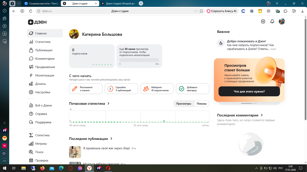Open the Наберите 10 подписчиков step
This screenshot has width=307, height=172.
[x=157, y=89]
